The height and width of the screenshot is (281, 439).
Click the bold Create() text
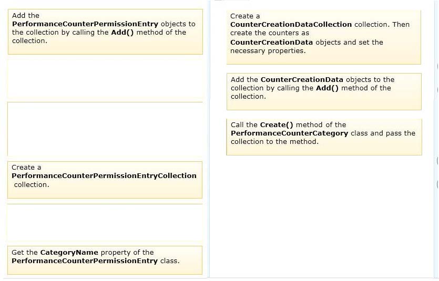(x=277, y=124)
